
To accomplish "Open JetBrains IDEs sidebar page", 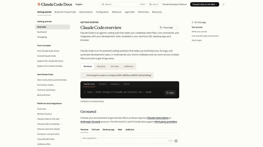I will coord(44,144).
